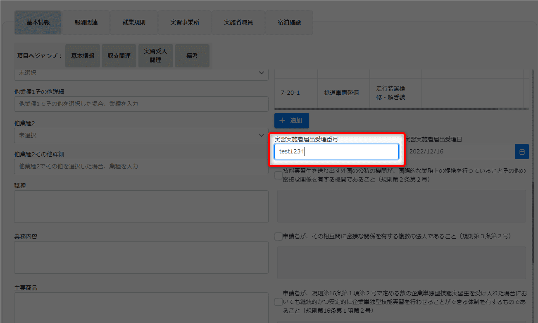The image size is (538, 323).
Task: Jump to the 収支関連 section
Action: pyautogui.click(x=119, y=56)
